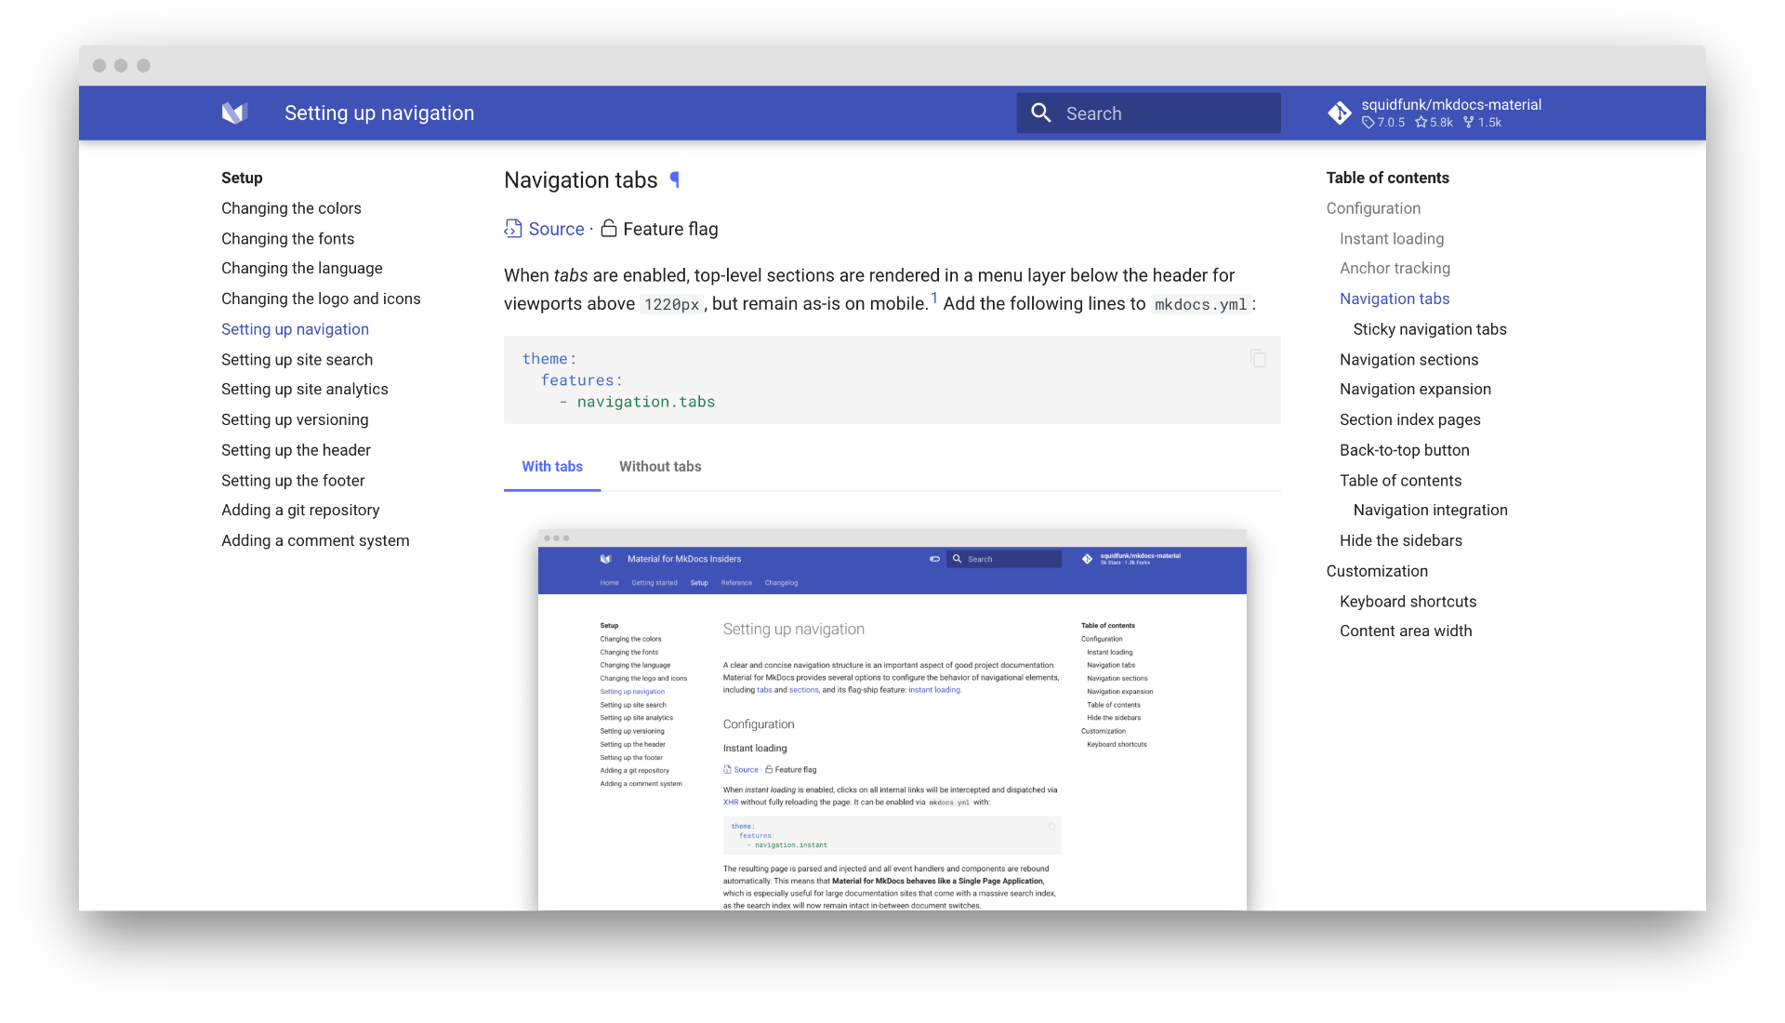Screen dimensions: 1785x1023
Task: Open the Feature flag link
Action: click(x=670, y=229)
